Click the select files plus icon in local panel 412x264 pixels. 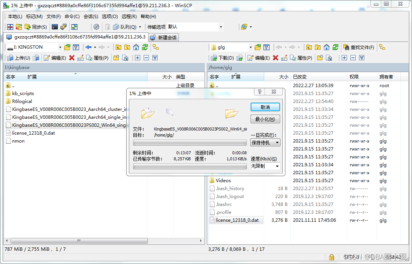pos(138,58)
